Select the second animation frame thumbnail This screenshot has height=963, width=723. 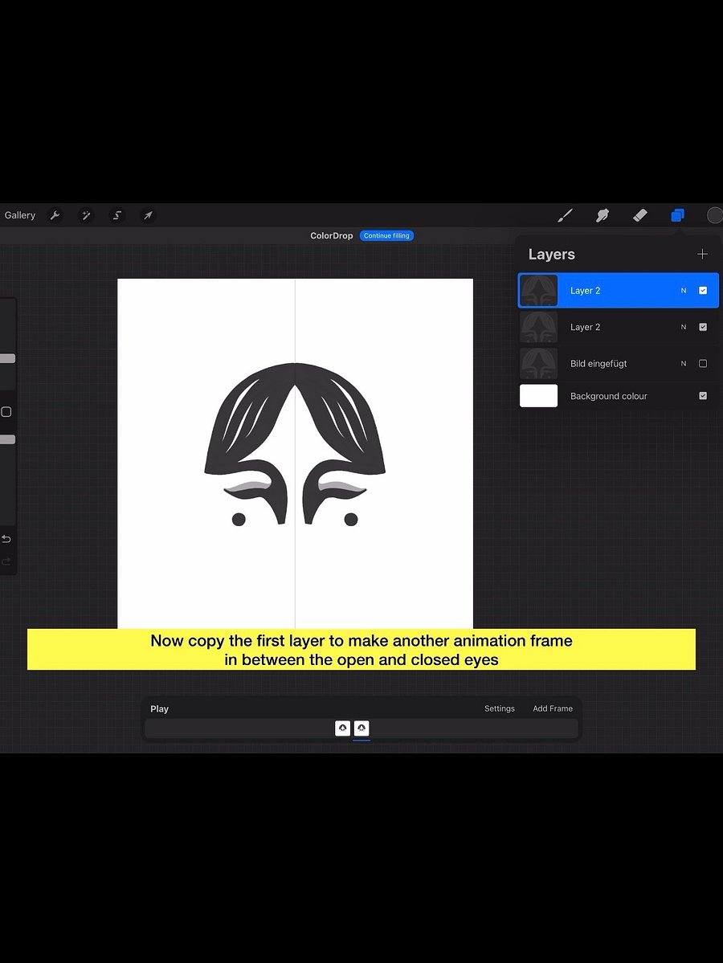pos(361,728)
